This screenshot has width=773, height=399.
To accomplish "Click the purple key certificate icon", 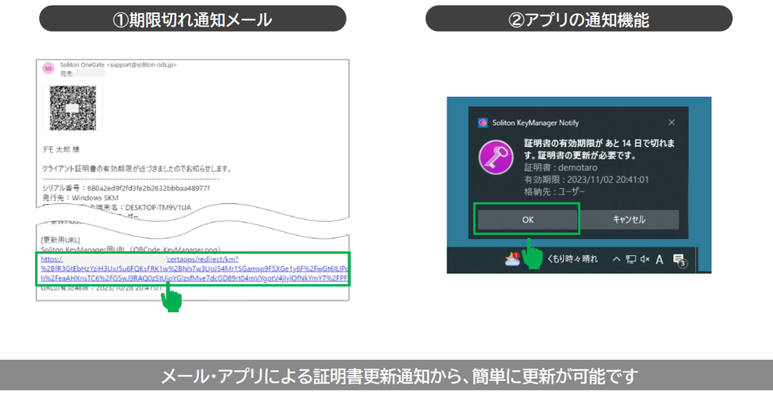I will coord(497,157).
